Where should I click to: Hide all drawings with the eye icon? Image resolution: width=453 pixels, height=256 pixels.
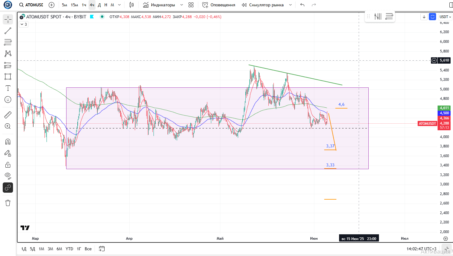coord(8,176)
